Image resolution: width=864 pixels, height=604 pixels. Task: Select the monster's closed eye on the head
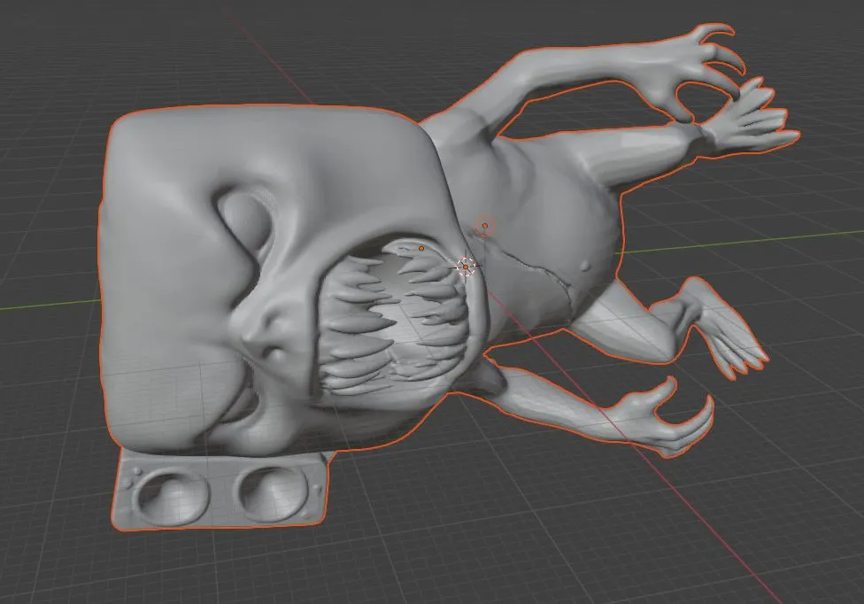247,220
